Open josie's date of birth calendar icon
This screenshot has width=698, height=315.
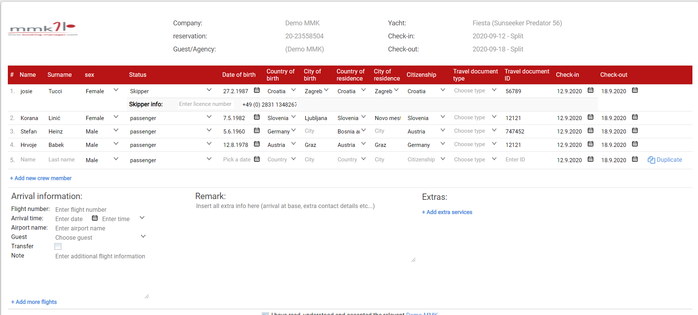point(257,90)
